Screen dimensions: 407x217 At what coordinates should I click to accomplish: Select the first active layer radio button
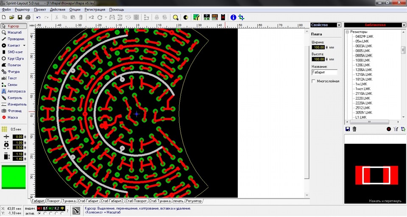click(x=40, y=213)
